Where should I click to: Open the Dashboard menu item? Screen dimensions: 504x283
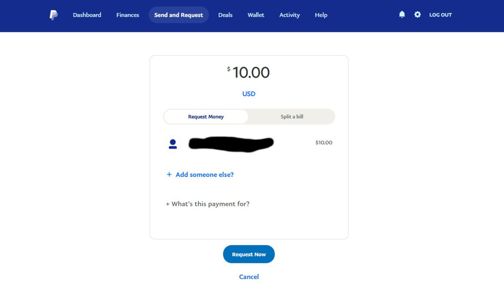(87, 15)
